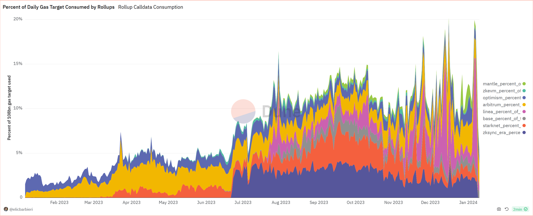Toggle the optimism_percent legend series
Screen dimensions: 533x216
click(504, 98)
